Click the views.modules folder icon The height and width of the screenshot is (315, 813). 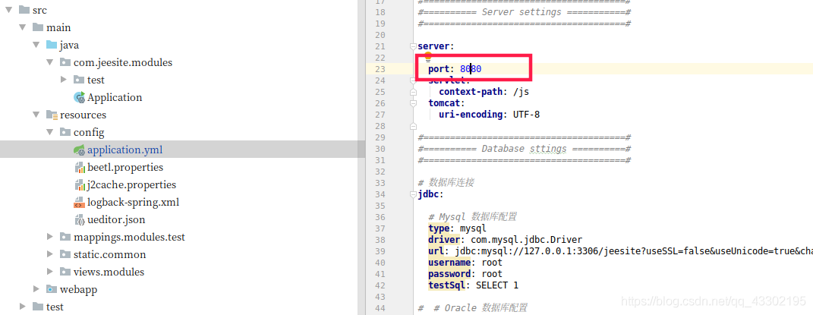[x=65, y=272]
